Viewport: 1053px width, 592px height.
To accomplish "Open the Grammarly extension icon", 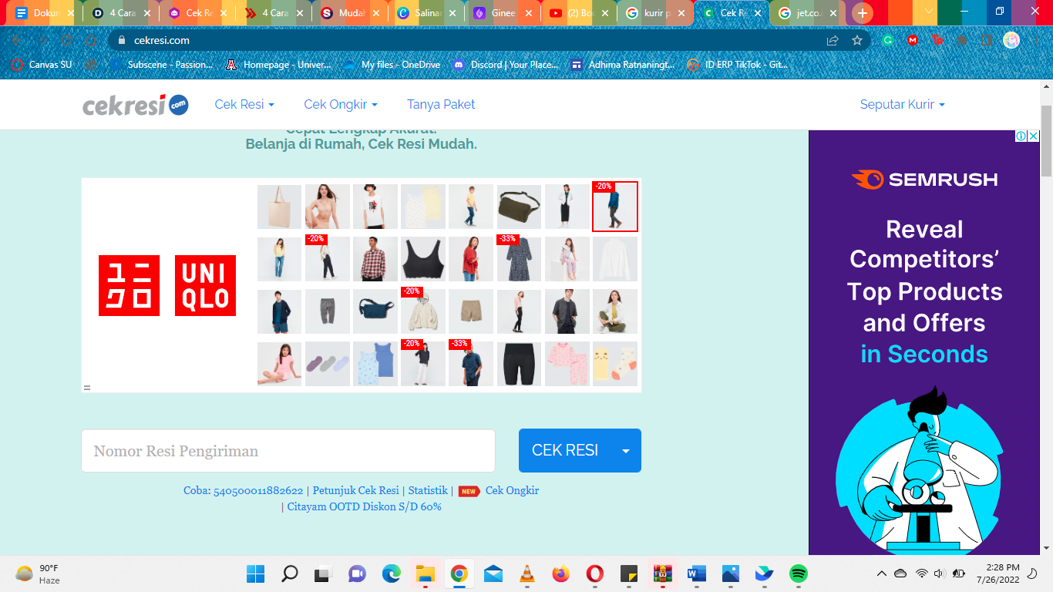I will pyautogui.click(x=888, y=40).
